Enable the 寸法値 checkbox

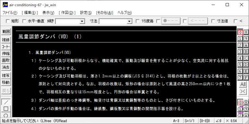(x=213, y=21)
